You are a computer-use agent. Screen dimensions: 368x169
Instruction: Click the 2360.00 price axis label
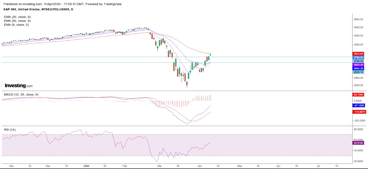pyautogui.click(x=359, y=78)
